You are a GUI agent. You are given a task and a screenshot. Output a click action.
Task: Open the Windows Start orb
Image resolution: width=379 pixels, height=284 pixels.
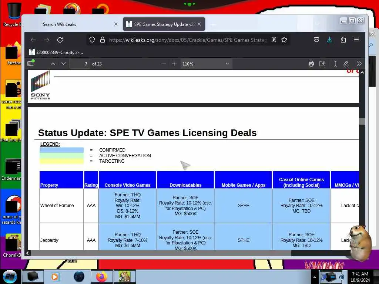(x=9, y=276)
